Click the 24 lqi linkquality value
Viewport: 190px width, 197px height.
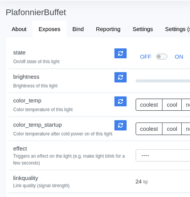click(142, 182)
